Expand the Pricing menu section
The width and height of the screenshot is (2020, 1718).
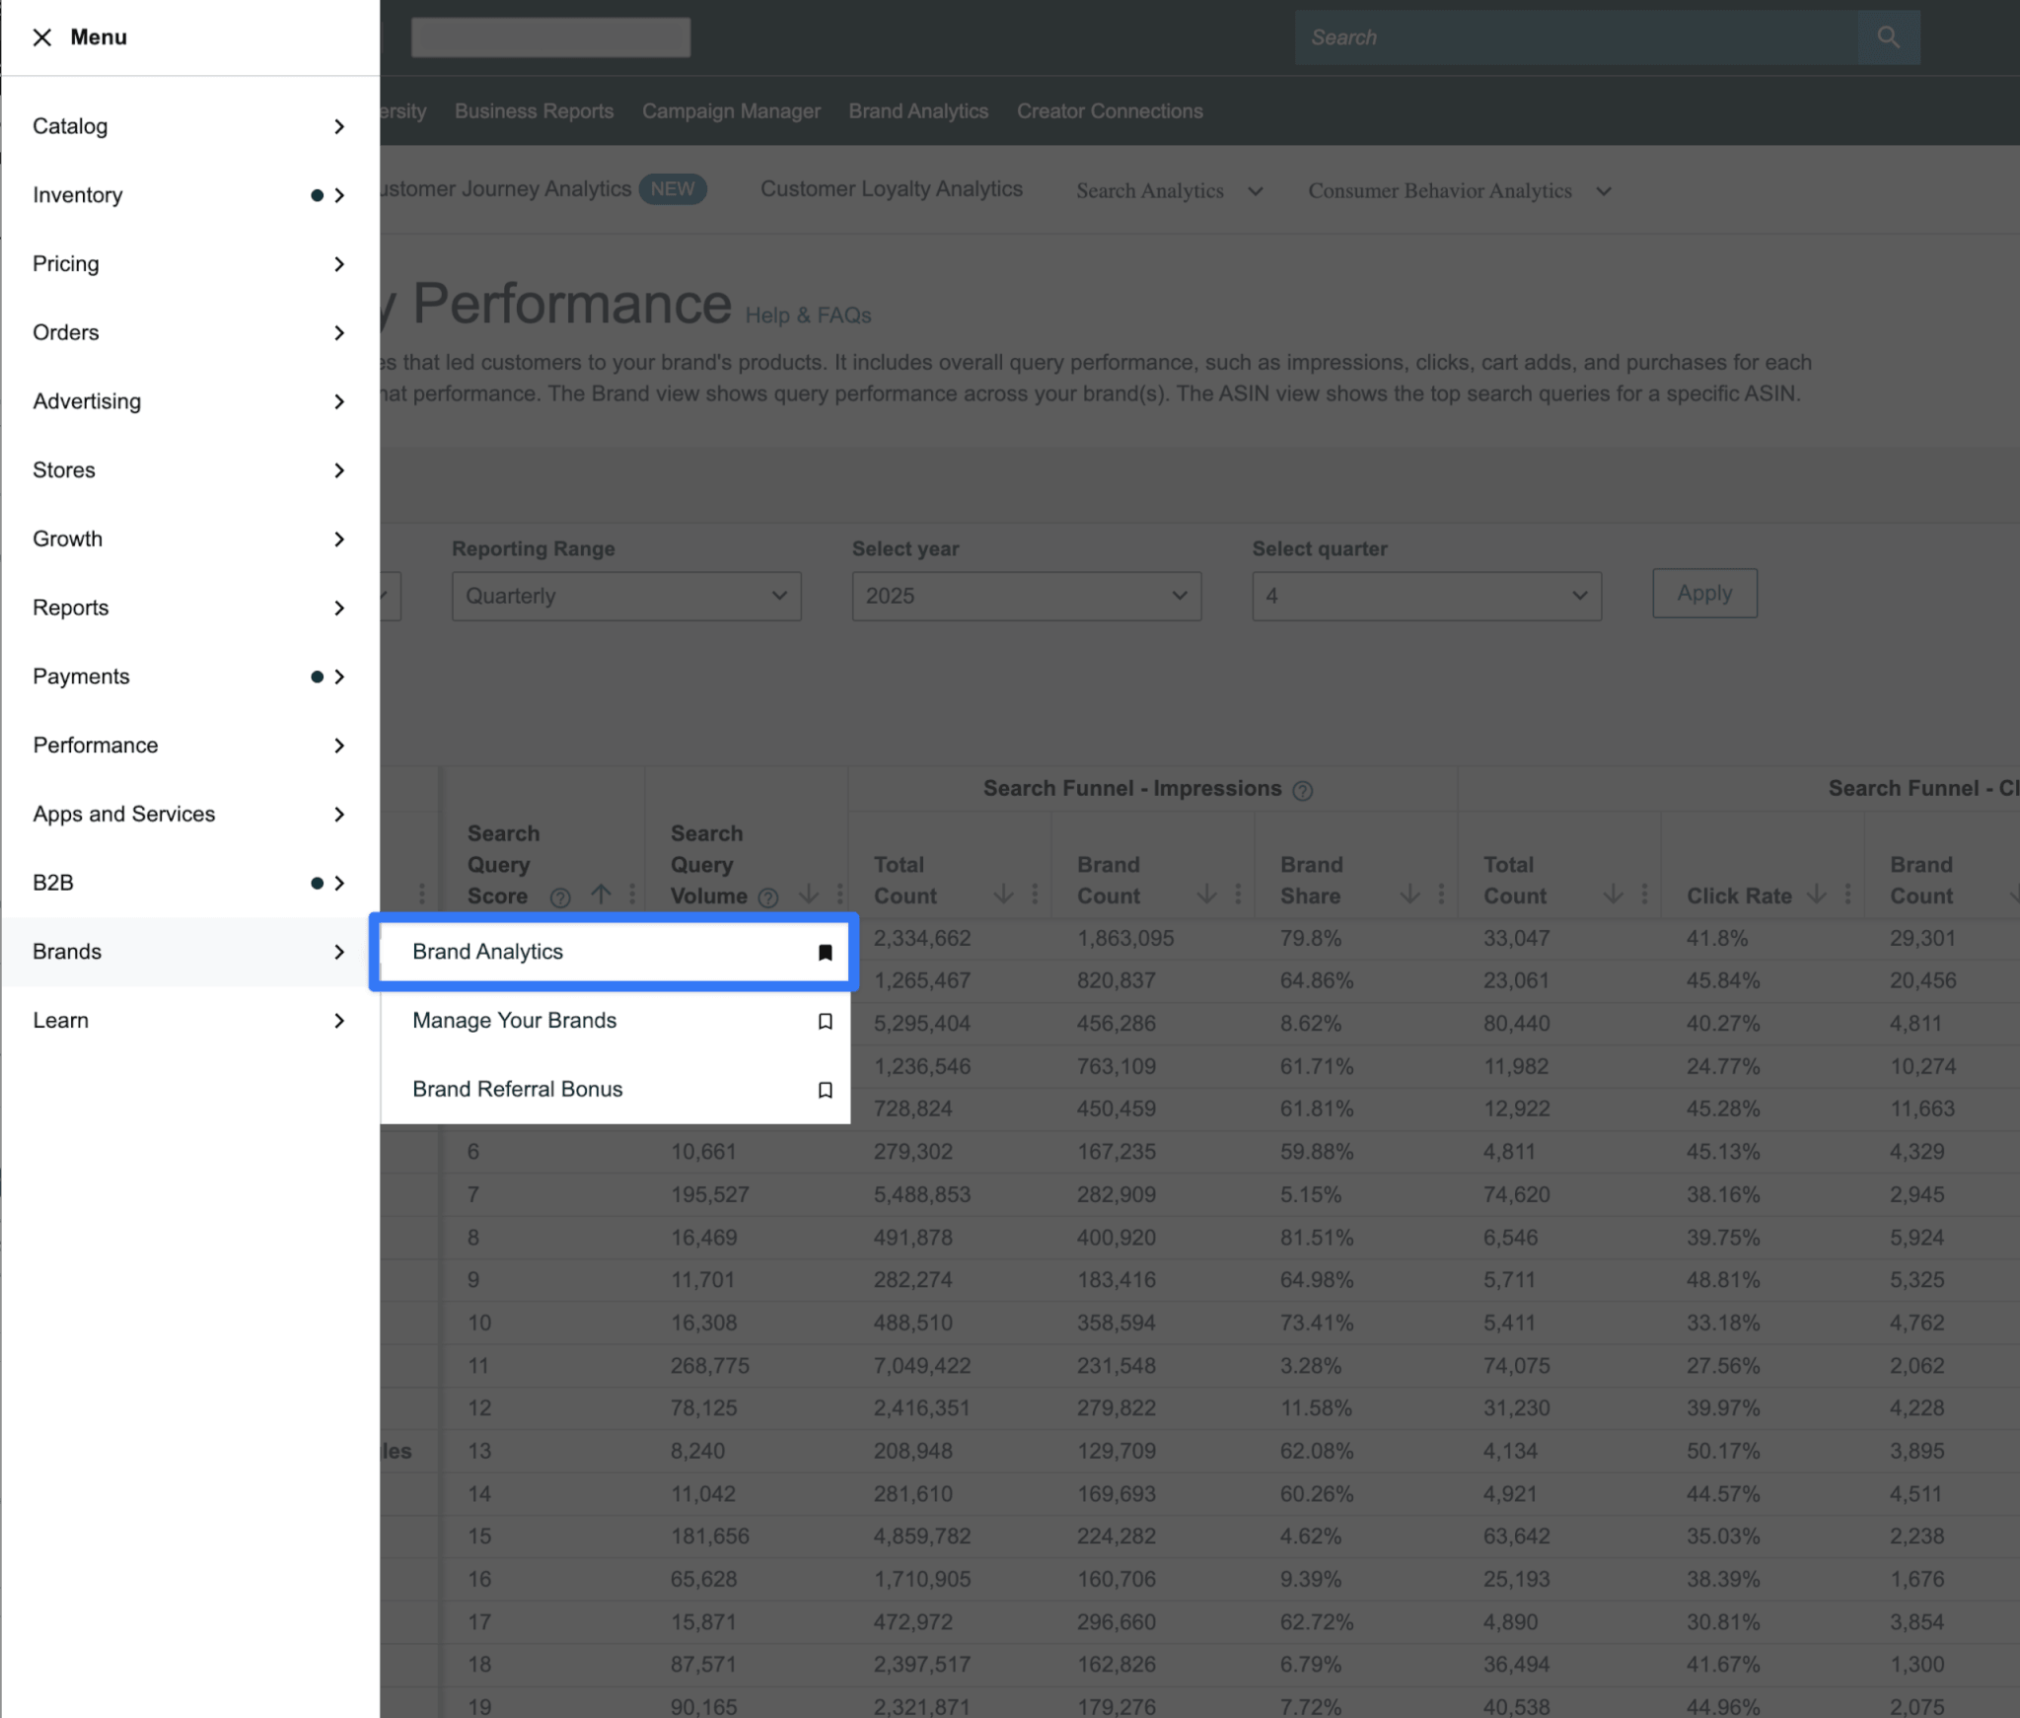[x=189, y=264]
